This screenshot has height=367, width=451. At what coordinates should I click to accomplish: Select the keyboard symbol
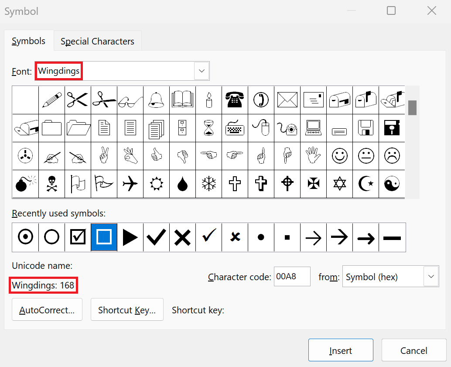(x=235, y=128)
